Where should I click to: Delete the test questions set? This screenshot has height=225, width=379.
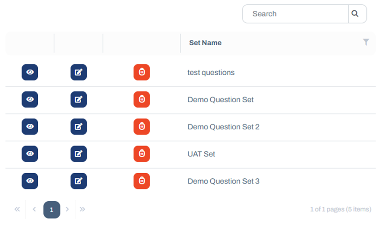pos(142,72)
